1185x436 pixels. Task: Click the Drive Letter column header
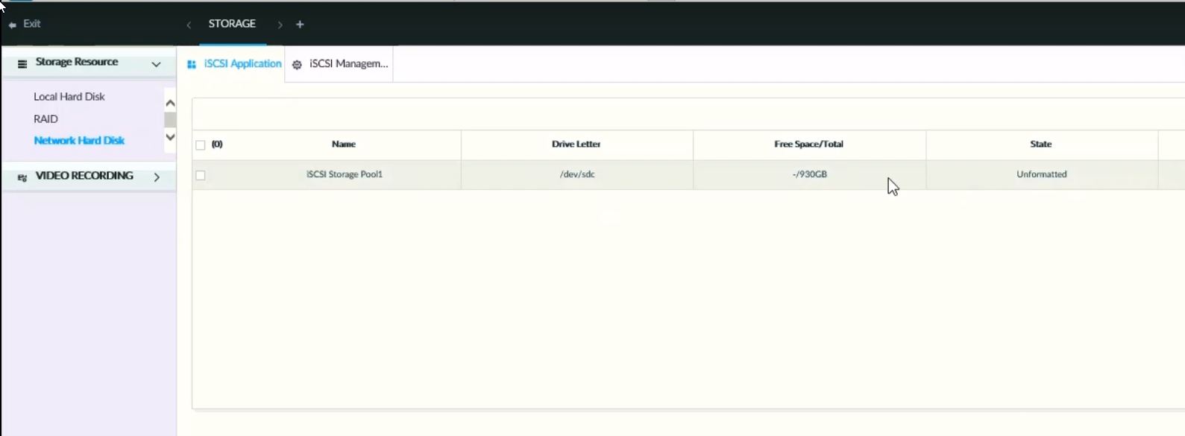point(576,144)
